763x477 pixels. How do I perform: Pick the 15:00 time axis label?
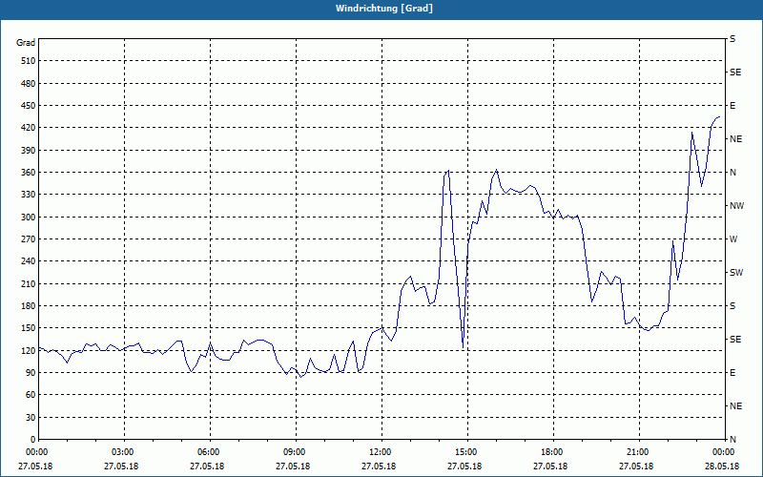[x=465, y=452]
